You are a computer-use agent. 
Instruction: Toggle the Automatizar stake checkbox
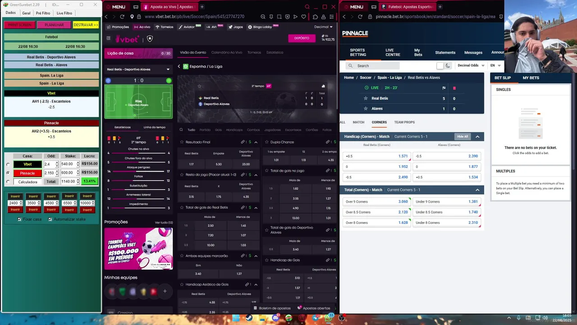pyautogui.click(x=50, y=219)
